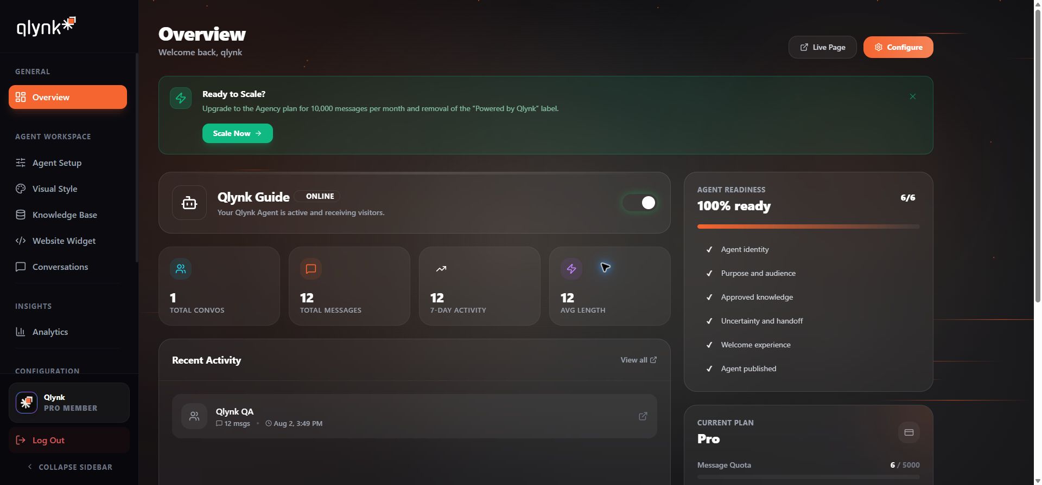Open the Live Page
1042x485 pixels.
tap(823, 47)
